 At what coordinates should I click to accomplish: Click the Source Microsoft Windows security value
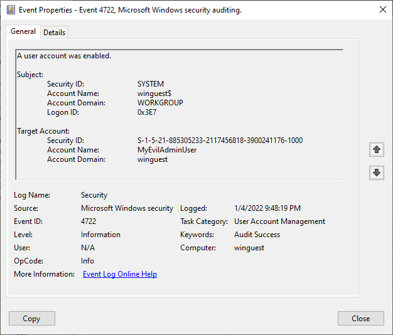(127, 208)
